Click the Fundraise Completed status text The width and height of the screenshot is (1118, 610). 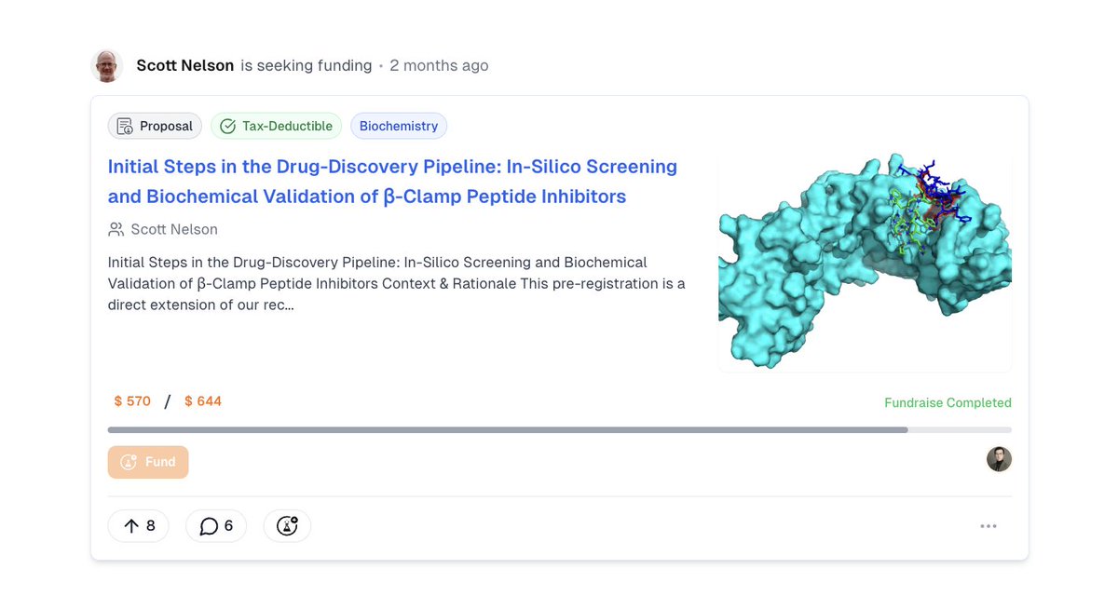coord(948,403)
